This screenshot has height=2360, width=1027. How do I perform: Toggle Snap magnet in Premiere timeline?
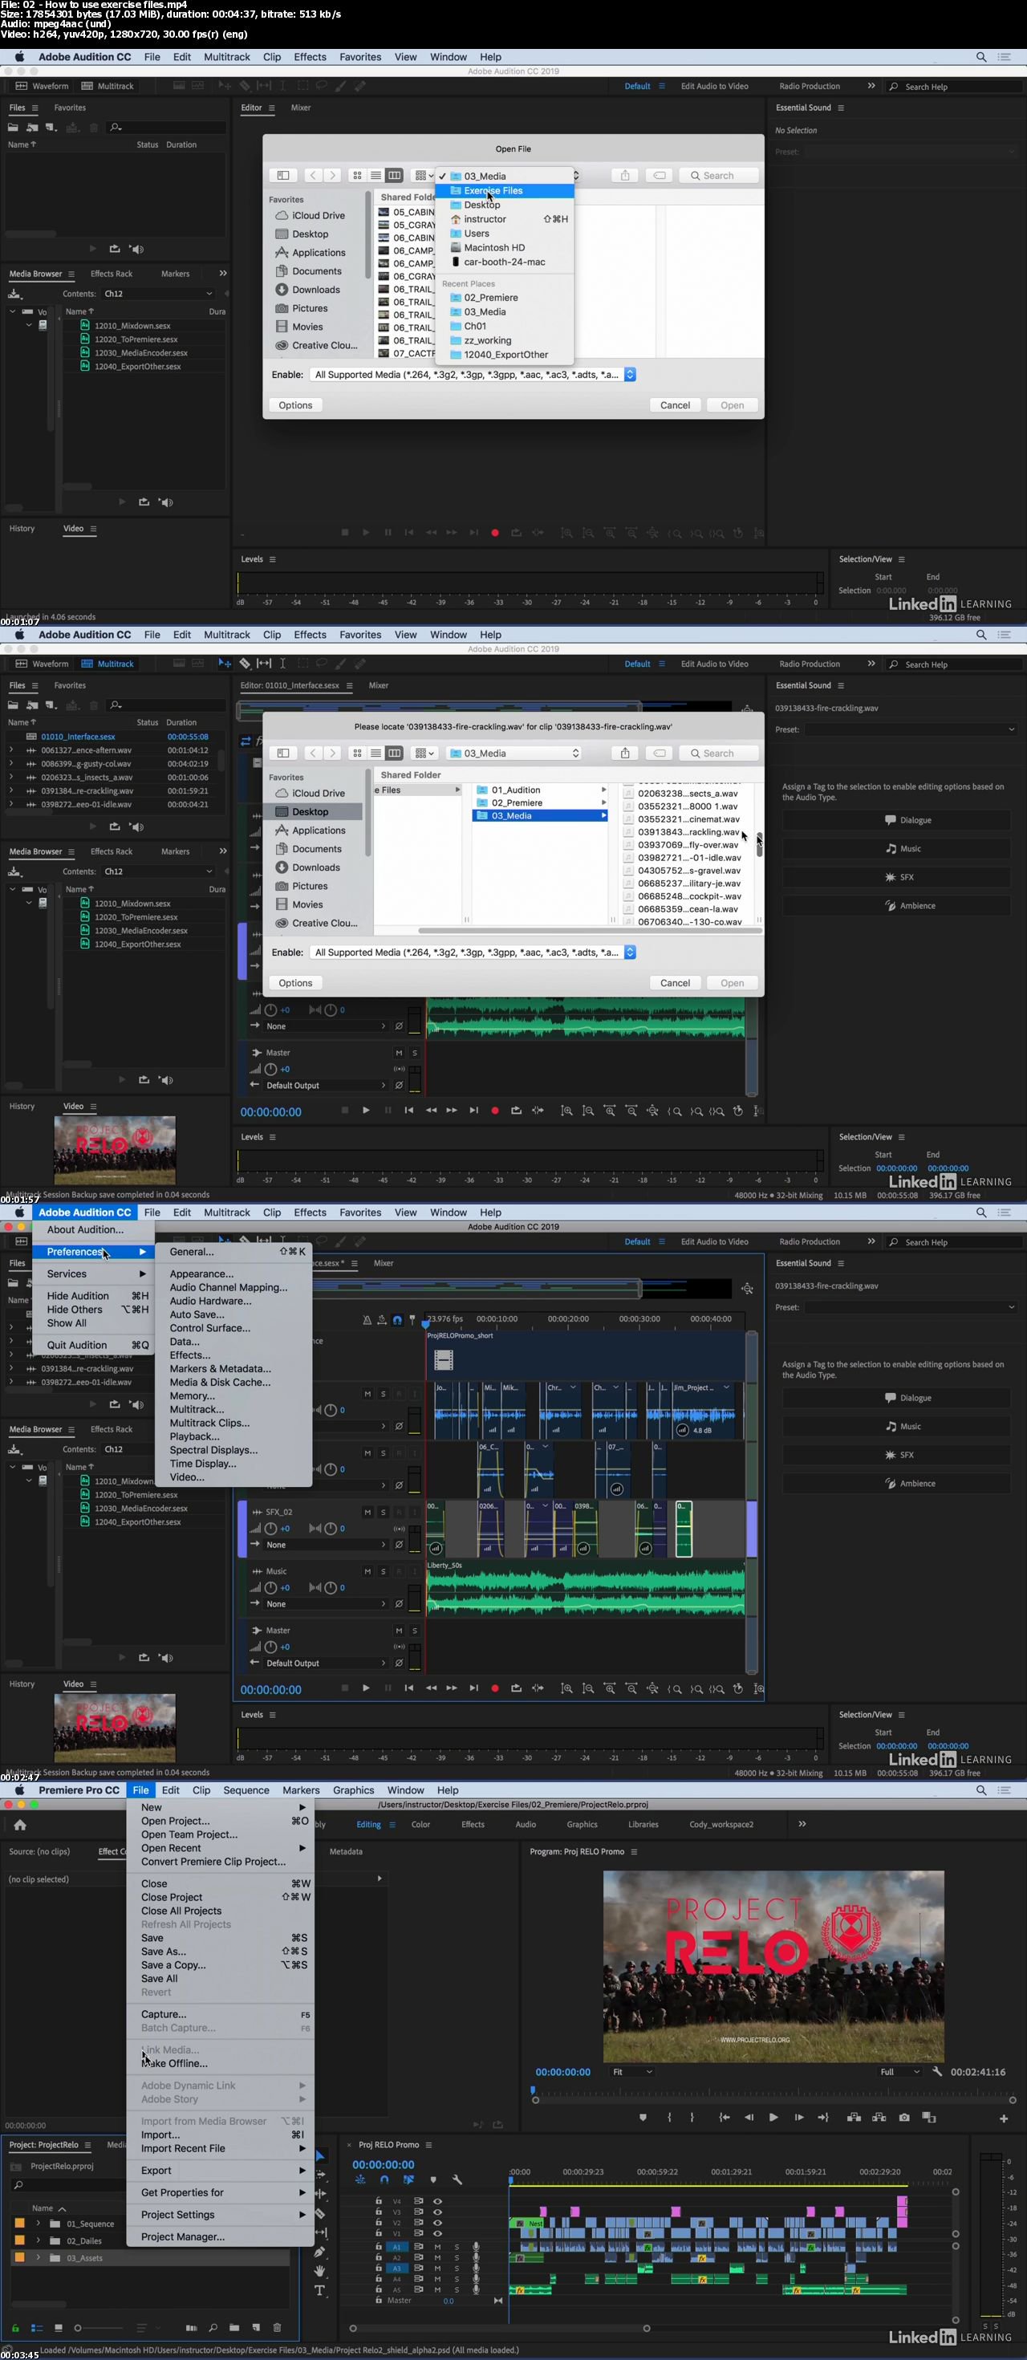384,2179
